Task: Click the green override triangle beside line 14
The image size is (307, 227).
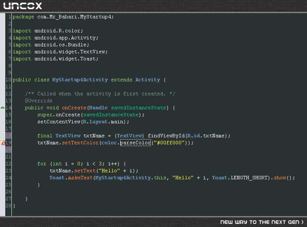Action: (x=3, y=108)
